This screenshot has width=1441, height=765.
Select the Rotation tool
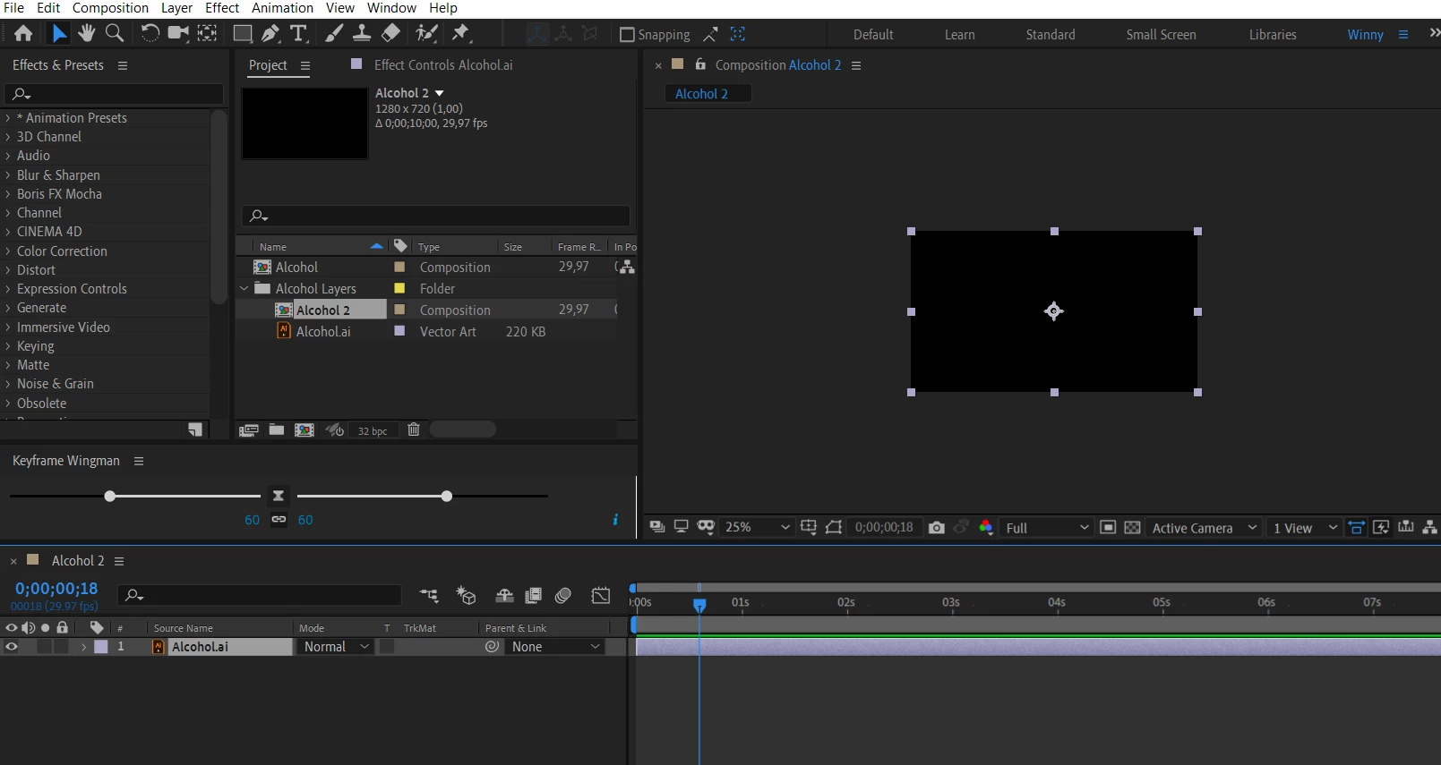[150, 33]
